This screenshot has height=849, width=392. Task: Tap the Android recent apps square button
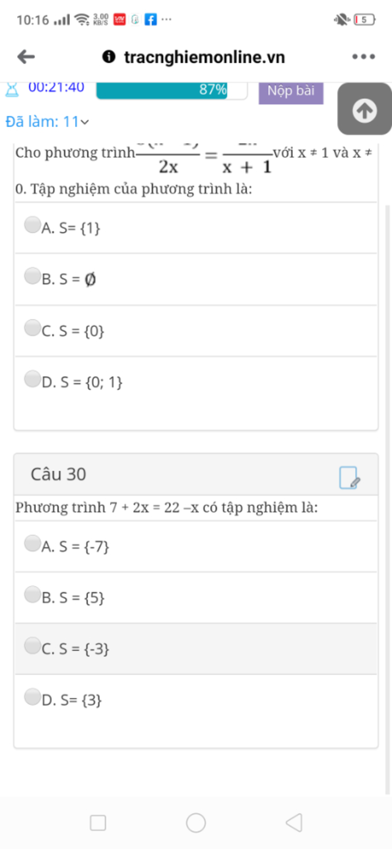(x=98, y=823)
